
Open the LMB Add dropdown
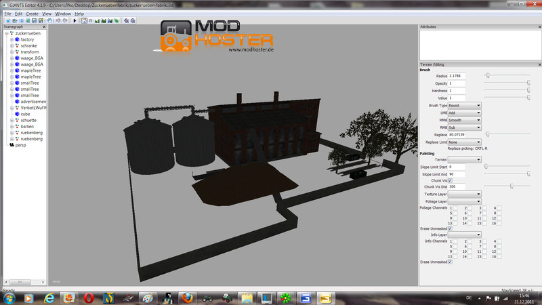pyautogui.click(x=464, y=113)
